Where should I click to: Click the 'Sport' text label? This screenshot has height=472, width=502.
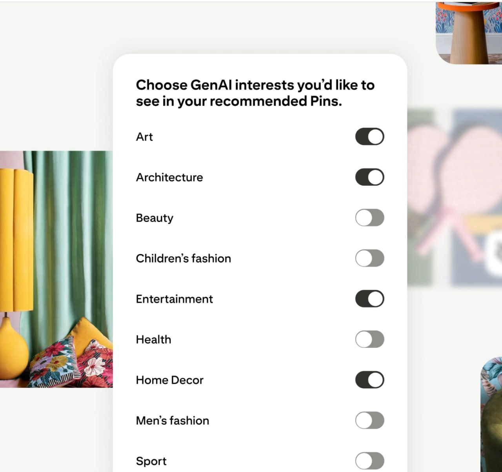coord(151,461)
